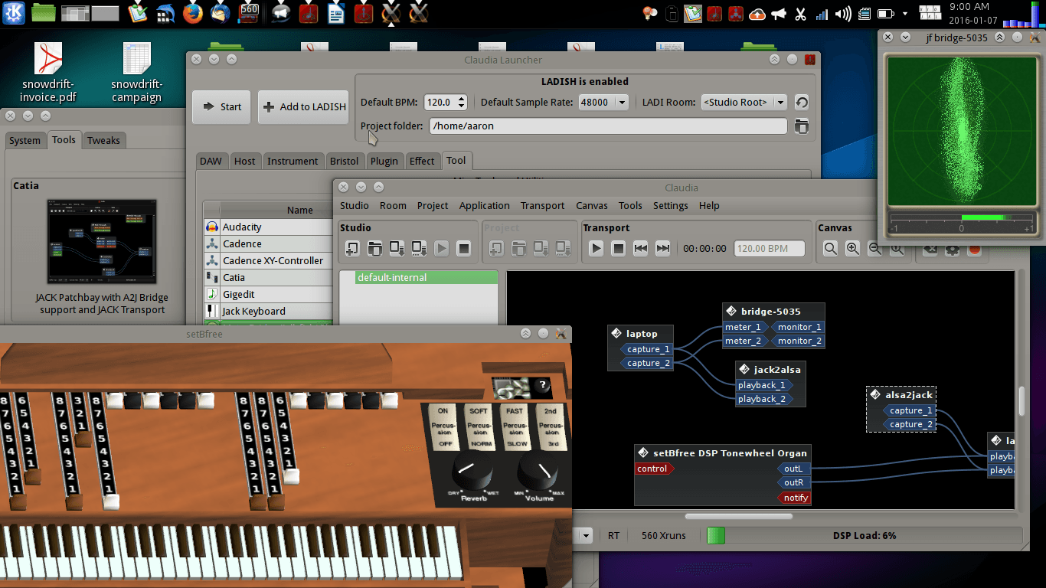Switch to the Bristol tab

pos(344,161)
